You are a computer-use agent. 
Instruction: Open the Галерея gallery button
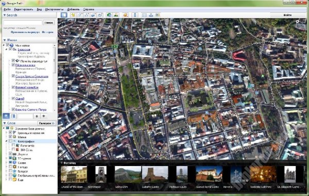[47, 123]
